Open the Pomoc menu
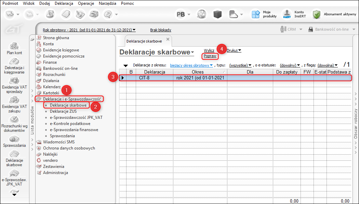 [128, 3]
